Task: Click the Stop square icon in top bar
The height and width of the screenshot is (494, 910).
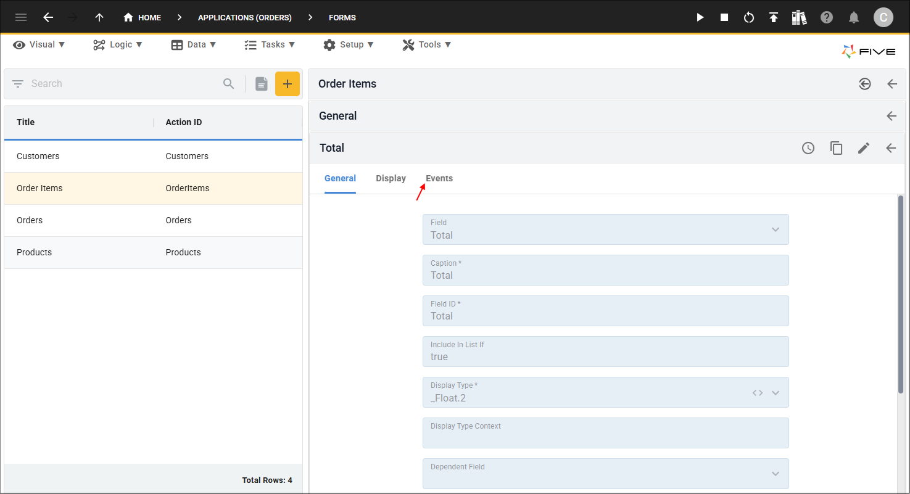Action: [724, 17]
